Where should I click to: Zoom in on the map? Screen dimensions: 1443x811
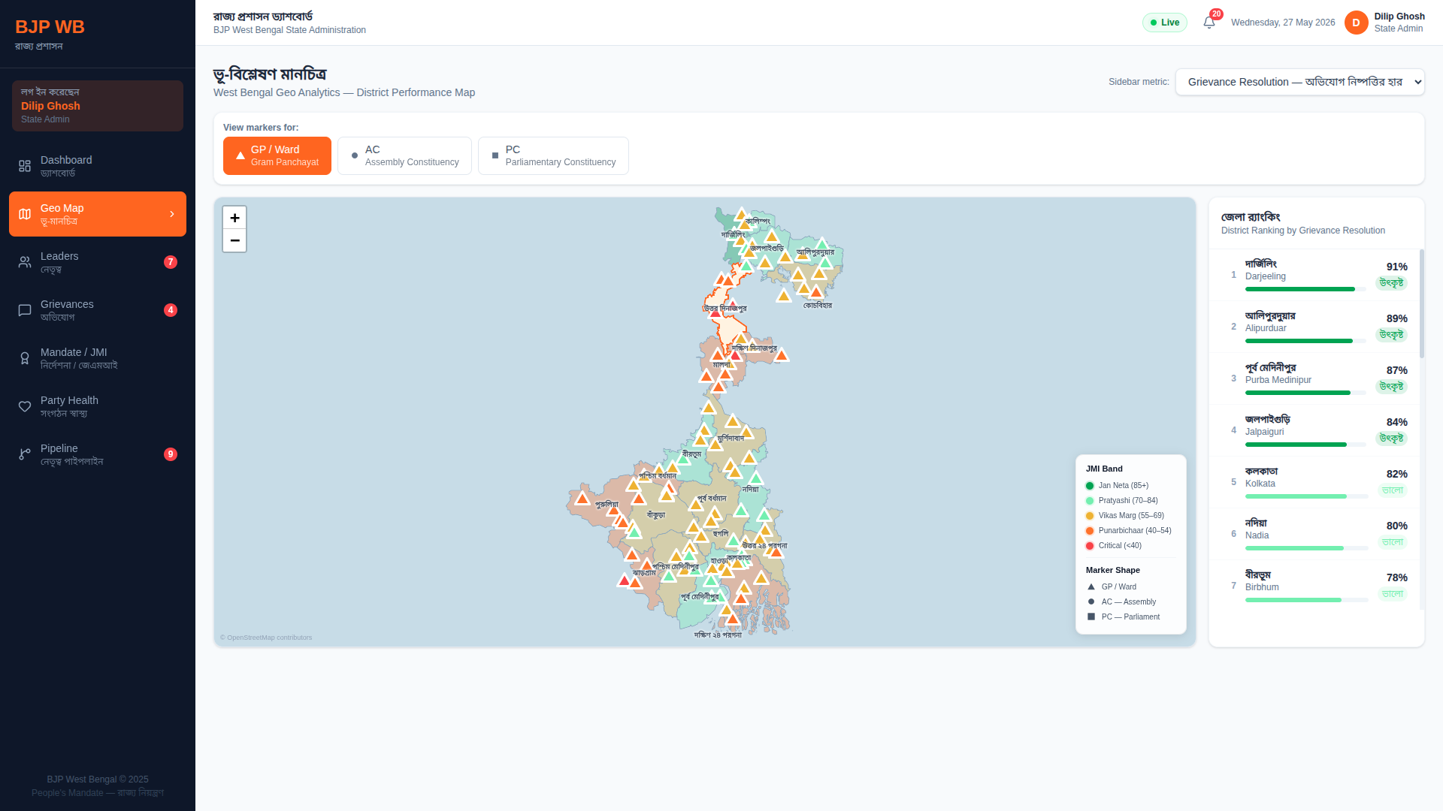tap(234, 218)
